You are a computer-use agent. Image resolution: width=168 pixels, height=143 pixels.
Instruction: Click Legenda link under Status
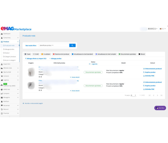(94, 64)
